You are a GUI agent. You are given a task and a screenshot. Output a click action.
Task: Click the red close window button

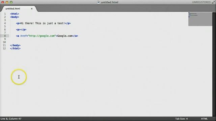click(x=3, y=2)
